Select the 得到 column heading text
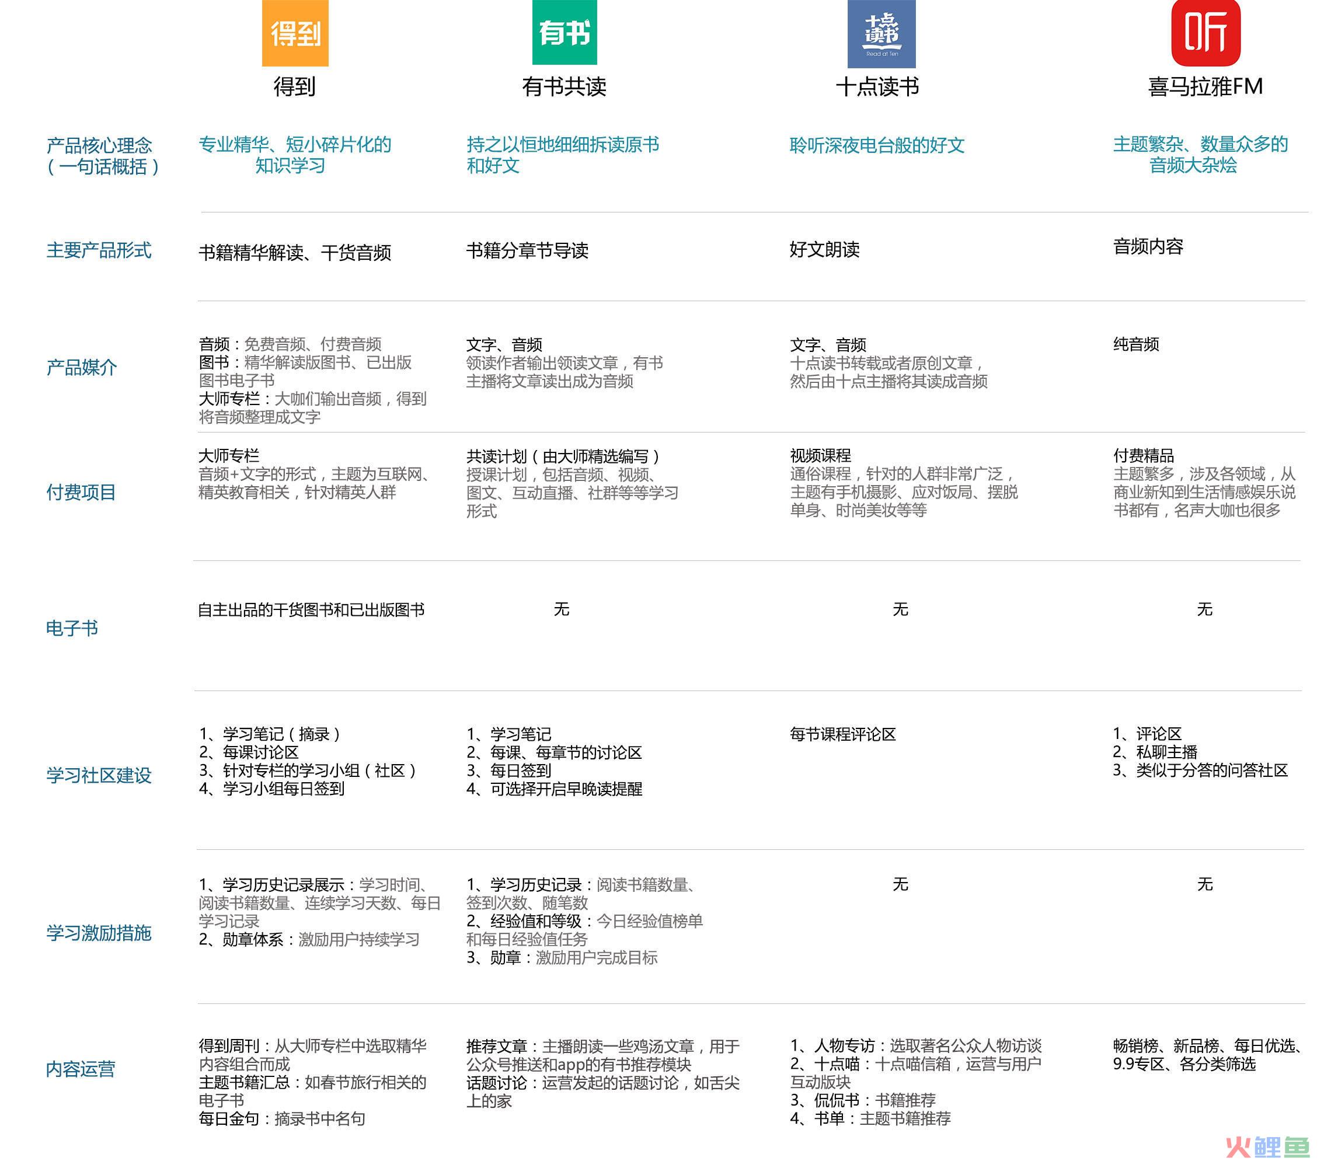The image size is (1324, 1161). (x=295, y=86)
